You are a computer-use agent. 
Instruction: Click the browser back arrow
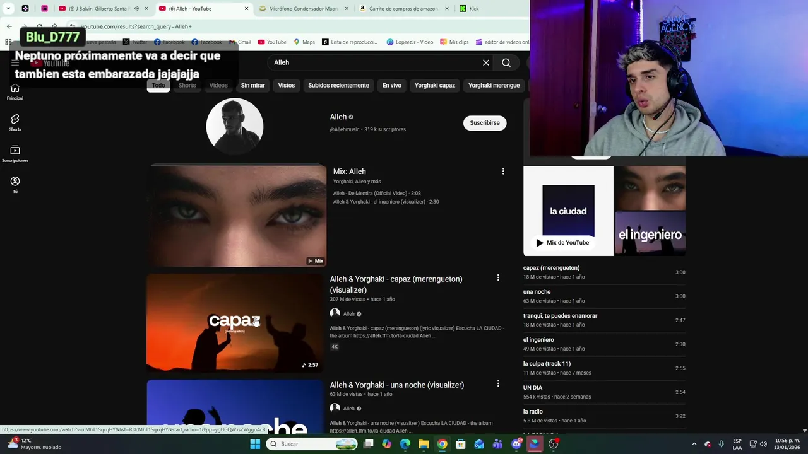click(x=9, y=26)
